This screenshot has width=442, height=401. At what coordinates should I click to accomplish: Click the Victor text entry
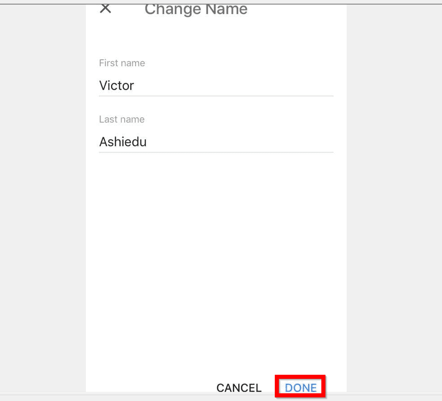click(x=117, y=86)
